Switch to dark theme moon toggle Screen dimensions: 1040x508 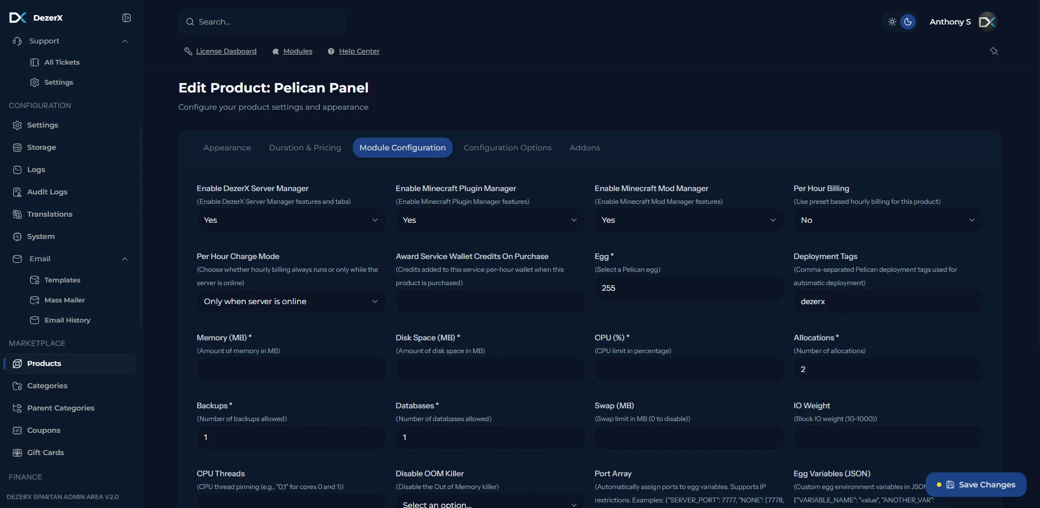[908, 22]
